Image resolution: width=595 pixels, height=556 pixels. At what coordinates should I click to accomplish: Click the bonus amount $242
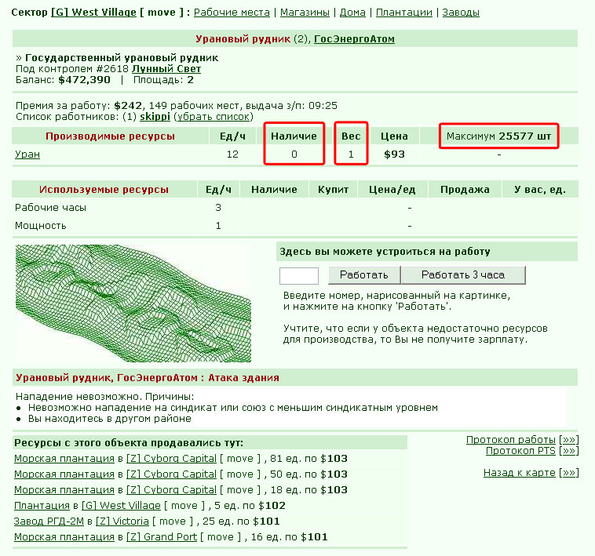128,105
